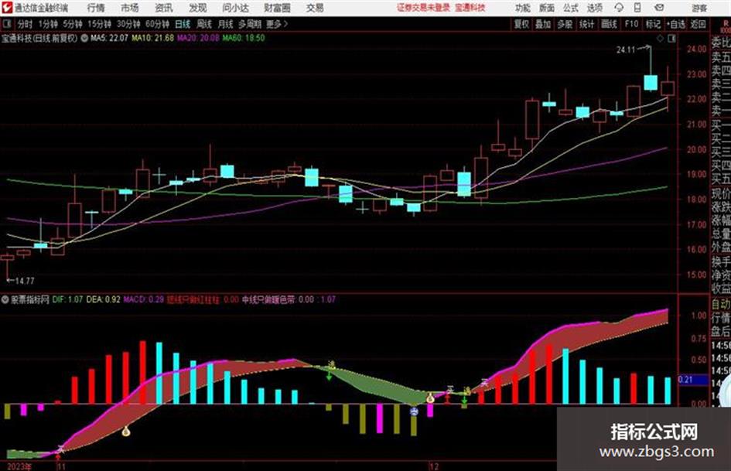Viewport: 731px width, 471px height.
Task: Expand the 股票指标网 indicator dropdown
Action: 5,299
